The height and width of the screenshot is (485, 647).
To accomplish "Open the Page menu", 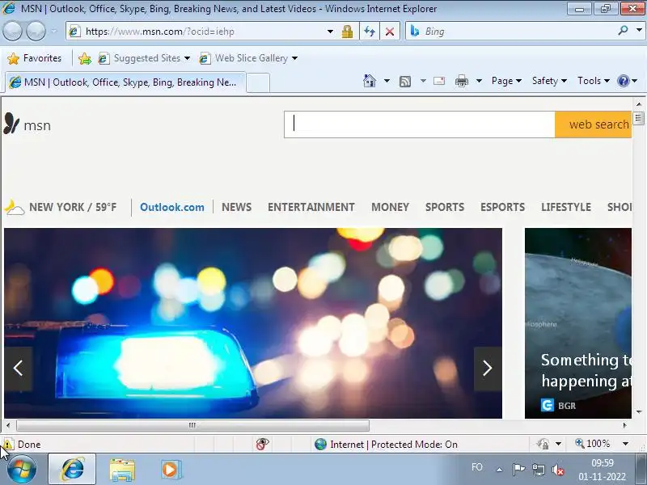I will click(506, 81).
